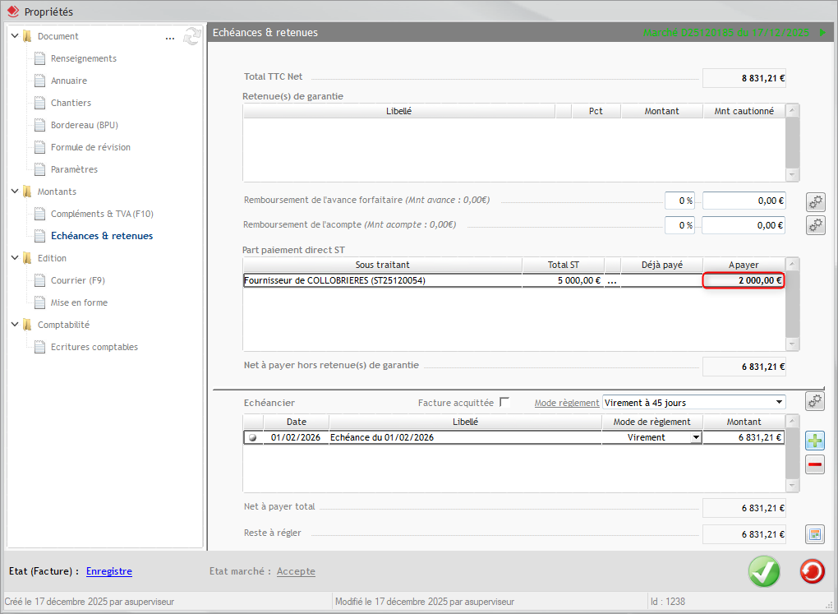Select Ecritures comptables in the tree

[x=94, y=347]
